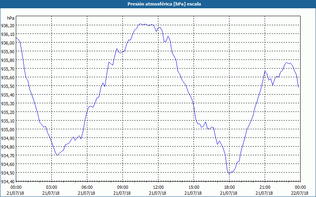Select the 09:00 time label
The height and width of the screenshot is (197, 316).
pos(123,188)
